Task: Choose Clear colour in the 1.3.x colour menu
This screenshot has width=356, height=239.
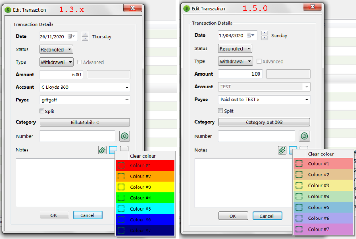Action: pos(143,156)
